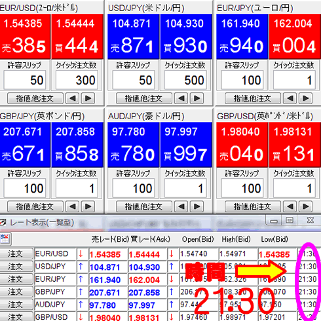321x321 pixels.
Task: Edit EUR/JPY allowed slip field showing 100
Action: [x=242, y=80]
